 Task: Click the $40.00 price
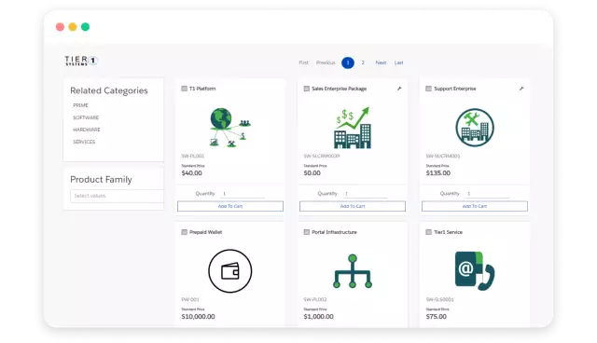pyautogui.click(x=191, y=173)
